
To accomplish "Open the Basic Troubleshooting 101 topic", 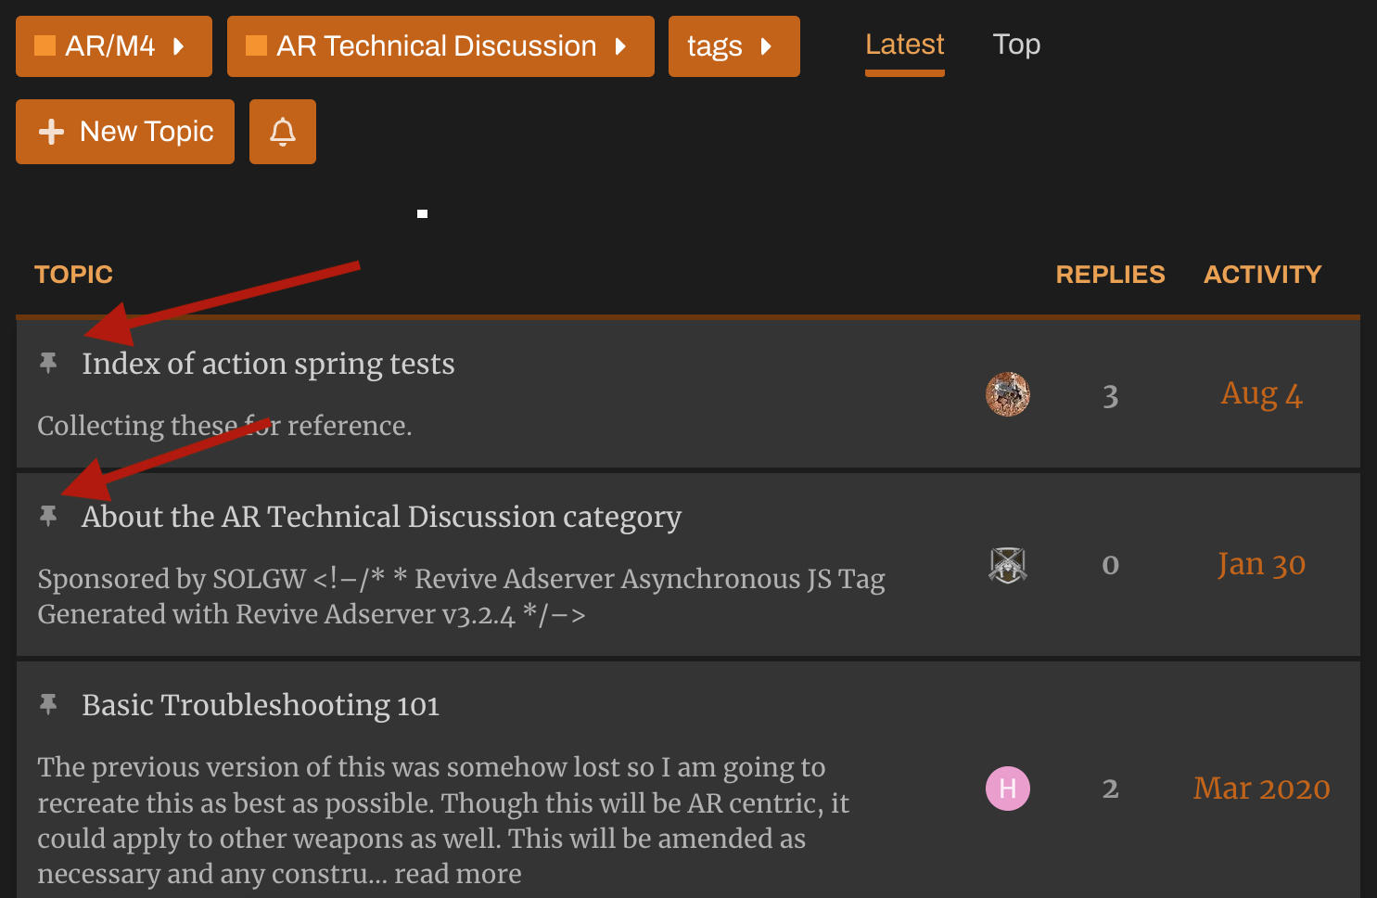I will click(261, 705).
